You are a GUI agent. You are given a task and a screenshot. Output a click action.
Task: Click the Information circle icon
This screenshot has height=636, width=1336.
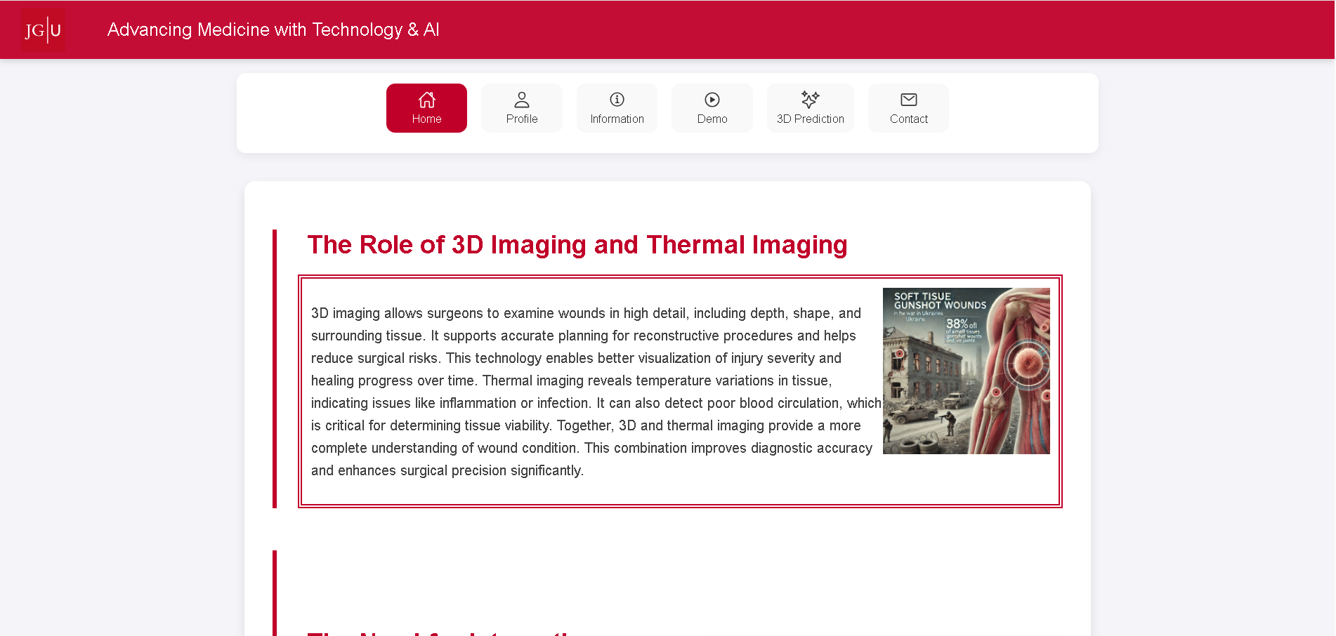pos(617,100)
